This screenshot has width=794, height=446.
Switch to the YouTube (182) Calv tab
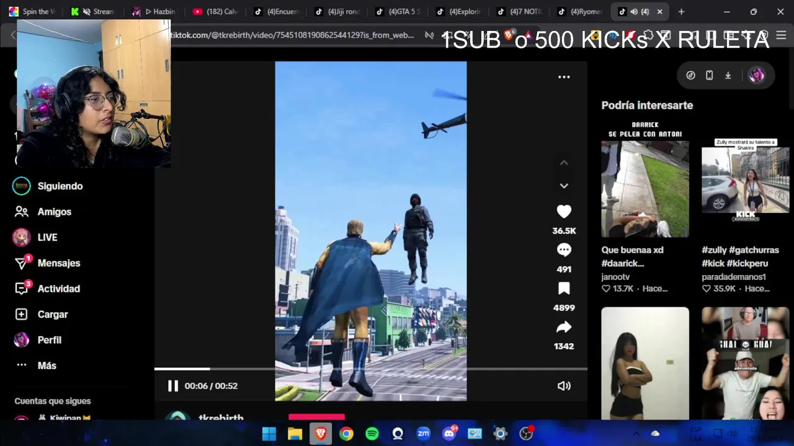[x=216, y=12]
